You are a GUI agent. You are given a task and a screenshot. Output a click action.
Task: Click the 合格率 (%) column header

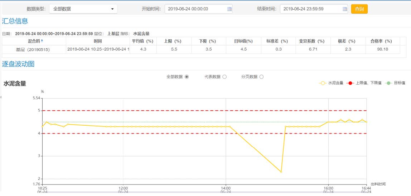[383, 41]
